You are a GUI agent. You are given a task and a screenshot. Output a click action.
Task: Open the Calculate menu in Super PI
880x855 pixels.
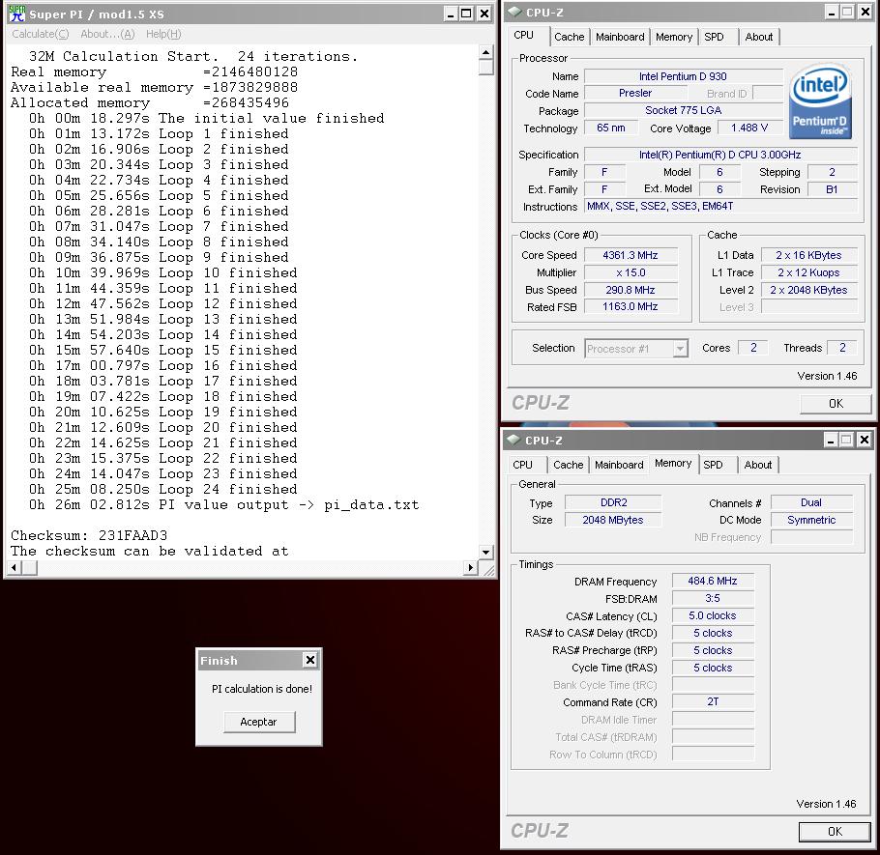[x=41, y=34]
